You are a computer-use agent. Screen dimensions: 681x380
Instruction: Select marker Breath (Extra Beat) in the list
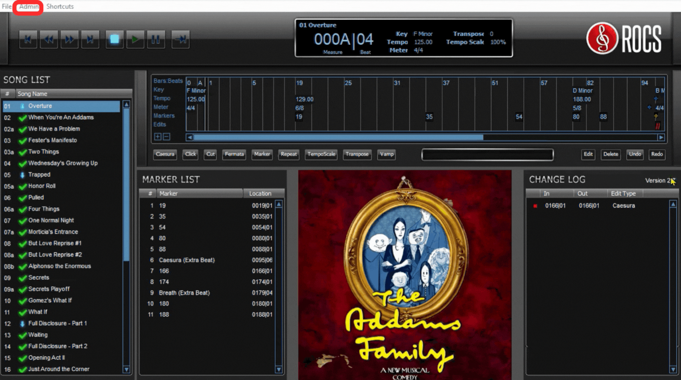[207, 293]
